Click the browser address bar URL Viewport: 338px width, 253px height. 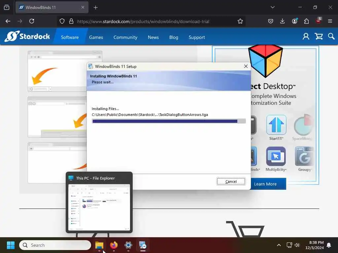click(143, 21)
